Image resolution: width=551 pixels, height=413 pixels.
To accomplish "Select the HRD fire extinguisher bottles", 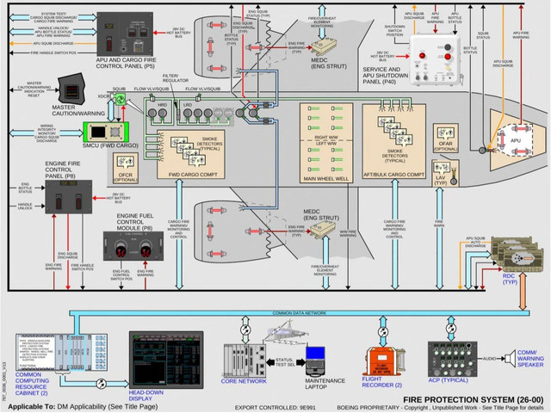I will [157, 113].
